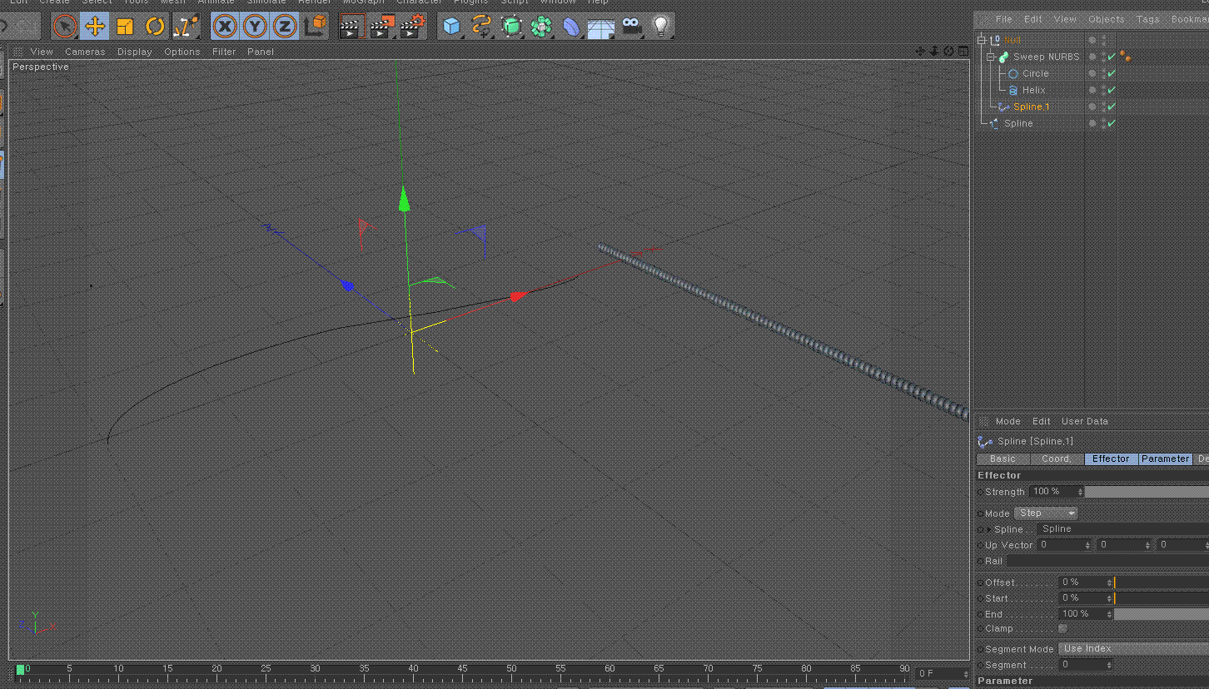1209x689 pixels.
Task: Activate the Scale tool
Action: [x=125, y=27]
